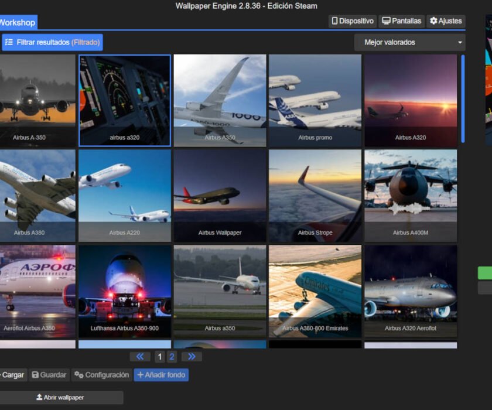492x410 pixels.
Task: Click the wallpaper list vertical scrollbar
Action: point(463,99)
